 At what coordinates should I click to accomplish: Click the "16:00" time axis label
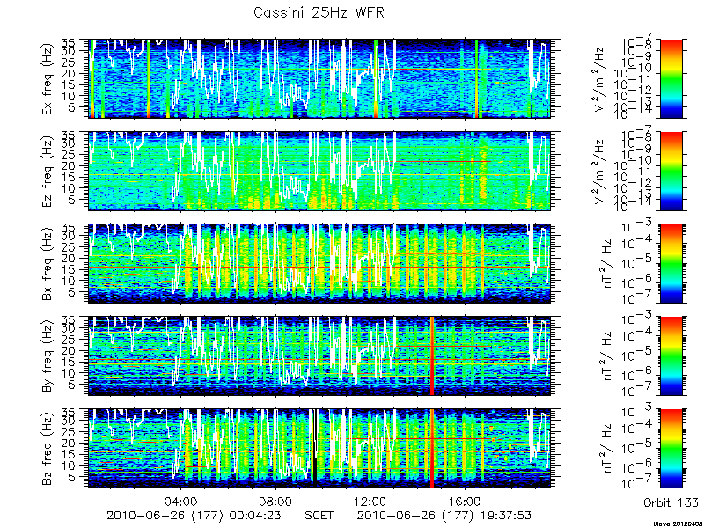(466, 501)
